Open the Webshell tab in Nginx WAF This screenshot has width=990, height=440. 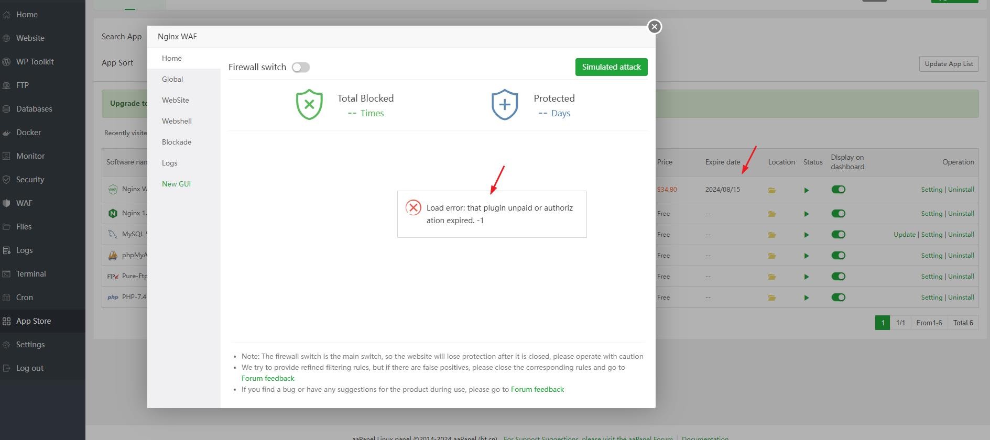(x=177, y=121)
